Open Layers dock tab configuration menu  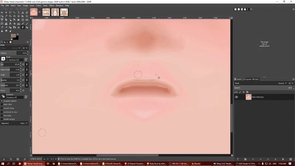click(293, 79)
